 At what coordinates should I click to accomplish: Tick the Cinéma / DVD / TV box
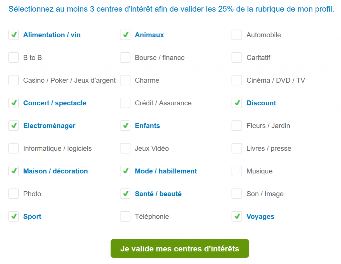coord(237,80)
